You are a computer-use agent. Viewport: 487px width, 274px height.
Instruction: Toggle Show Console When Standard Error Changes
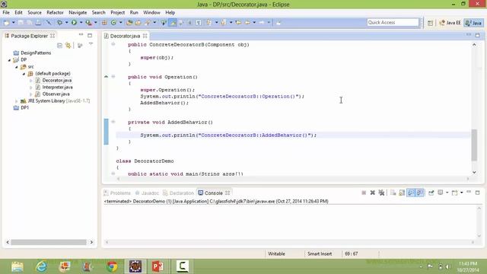[420, 193]
